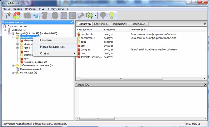
Task: Expand the Роли входа tree node
Action: point(13,73)
